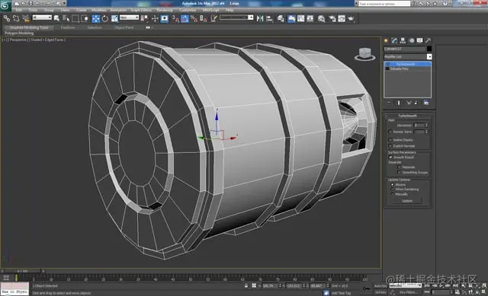Click the Render Production teapot icon

point(351,18)
